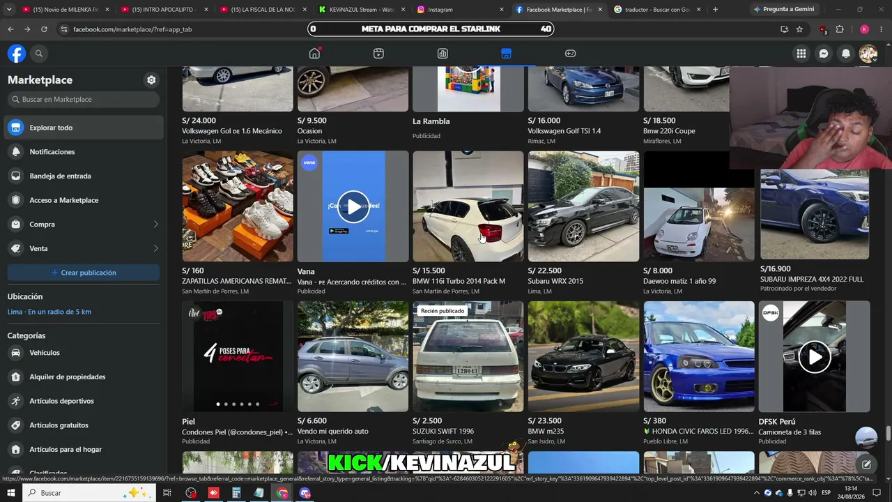Focus the Buscar en Marketplace search field
892x502 pixels.
click(x=84, y=100)
